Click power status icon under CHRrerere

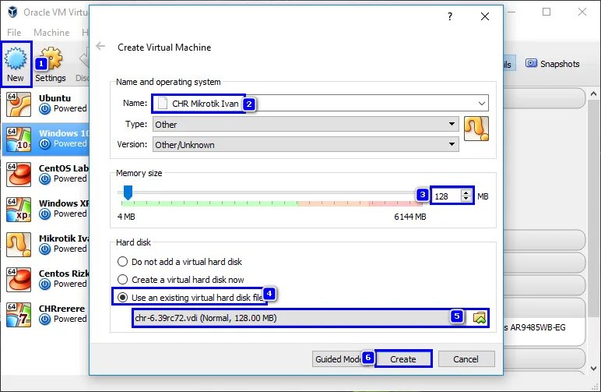coord(45,319)
